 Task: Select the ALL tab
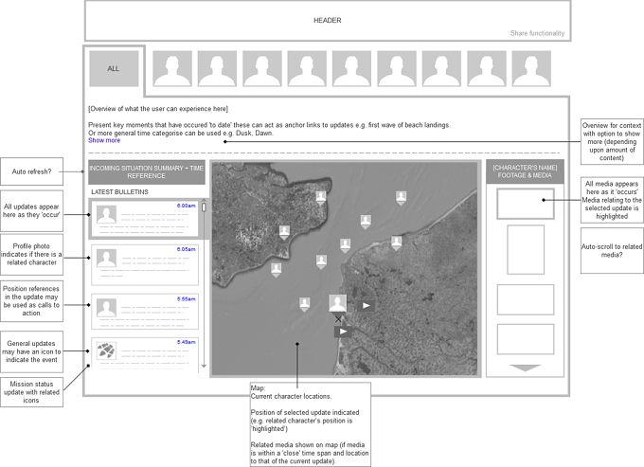(x=114, y=68)
